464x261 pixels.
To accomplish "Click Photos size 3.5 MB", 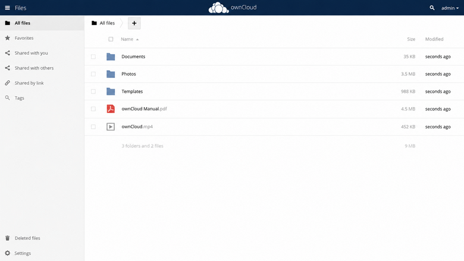I will pyautogui.click(x=408, y=74).
